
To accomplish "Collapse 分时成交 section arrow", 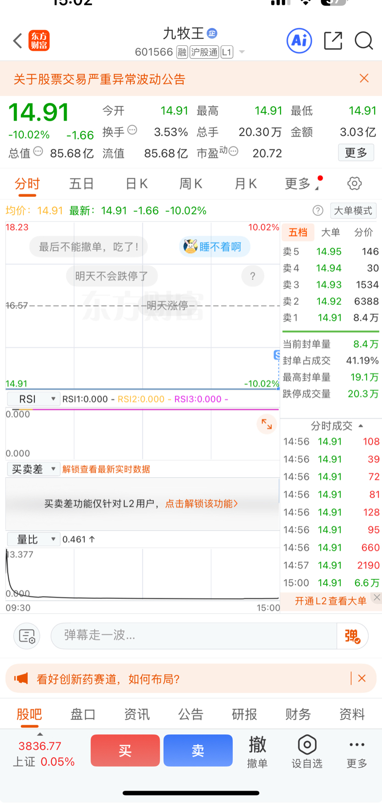I will 361,426.
